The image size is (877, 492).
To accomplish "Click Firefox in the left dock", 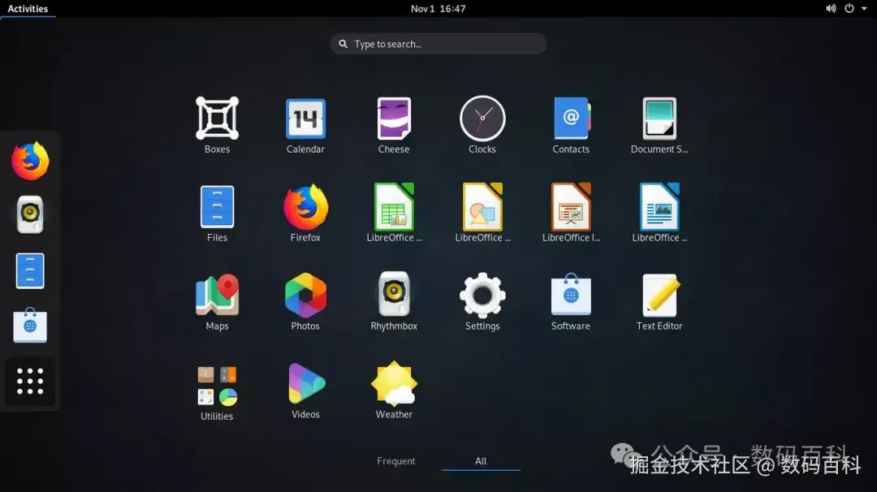I will click(30, 161).
